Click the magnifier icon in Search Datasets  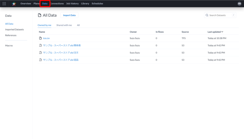pyautogui.click(x=207, y=15)
